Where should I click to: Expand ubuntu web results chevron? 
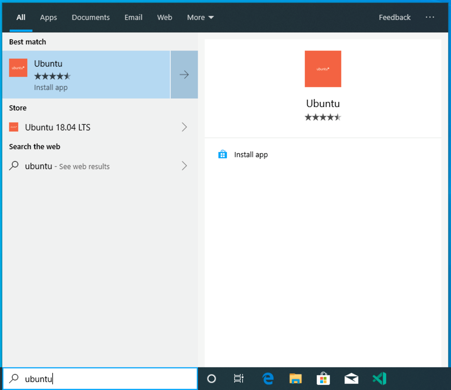184,166
